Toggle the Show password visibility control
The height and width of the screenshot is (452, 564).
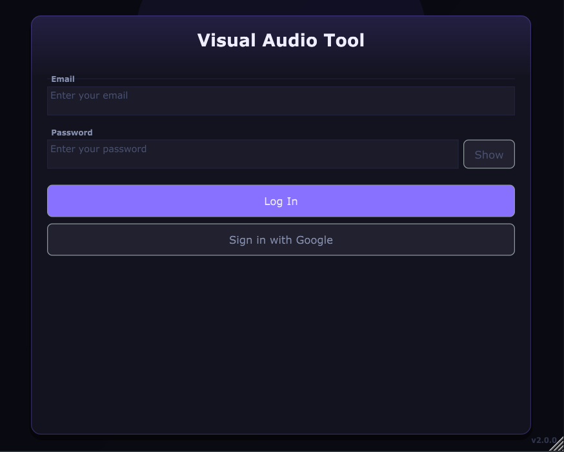[x=488, y=153]
